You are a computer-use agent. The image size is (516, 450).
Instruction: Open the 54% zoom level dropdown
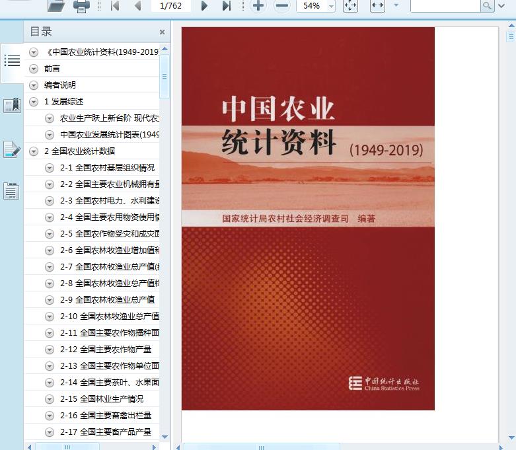point(331,6)
